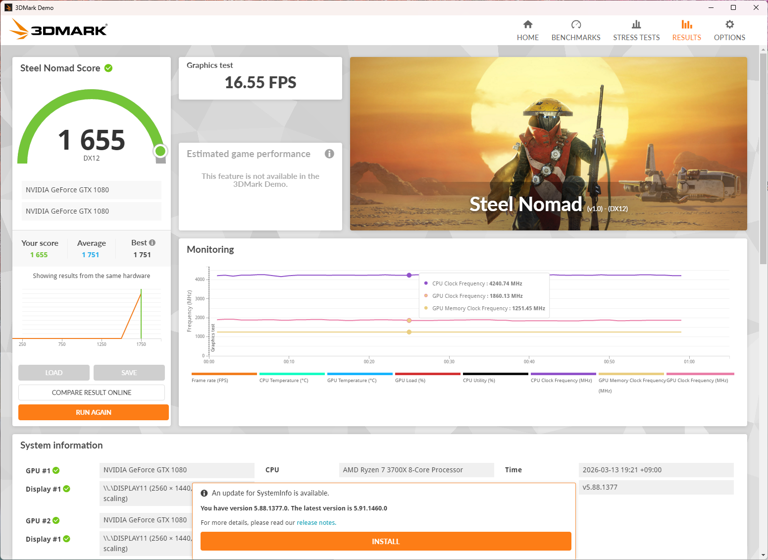
Task: Click the v5.88.1377 version field
Action: coord(656,487)
